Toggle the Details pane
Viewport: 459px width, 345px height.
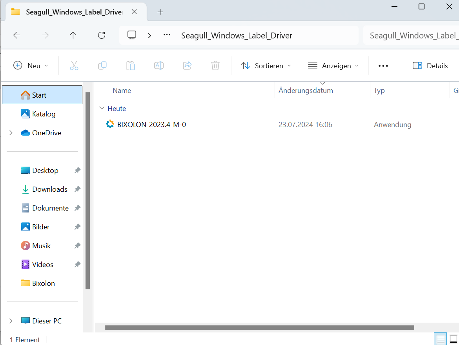[430, 65]
